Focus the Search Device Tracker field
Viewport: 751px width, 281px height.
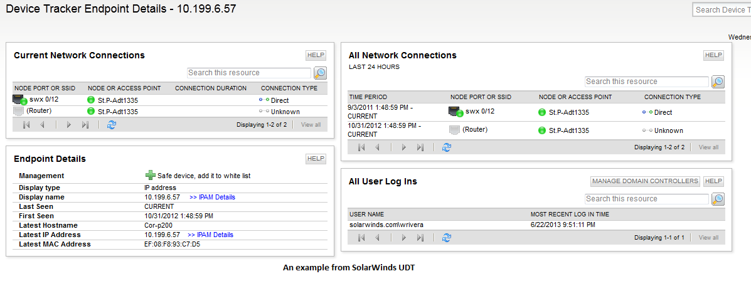click(722, 9)
